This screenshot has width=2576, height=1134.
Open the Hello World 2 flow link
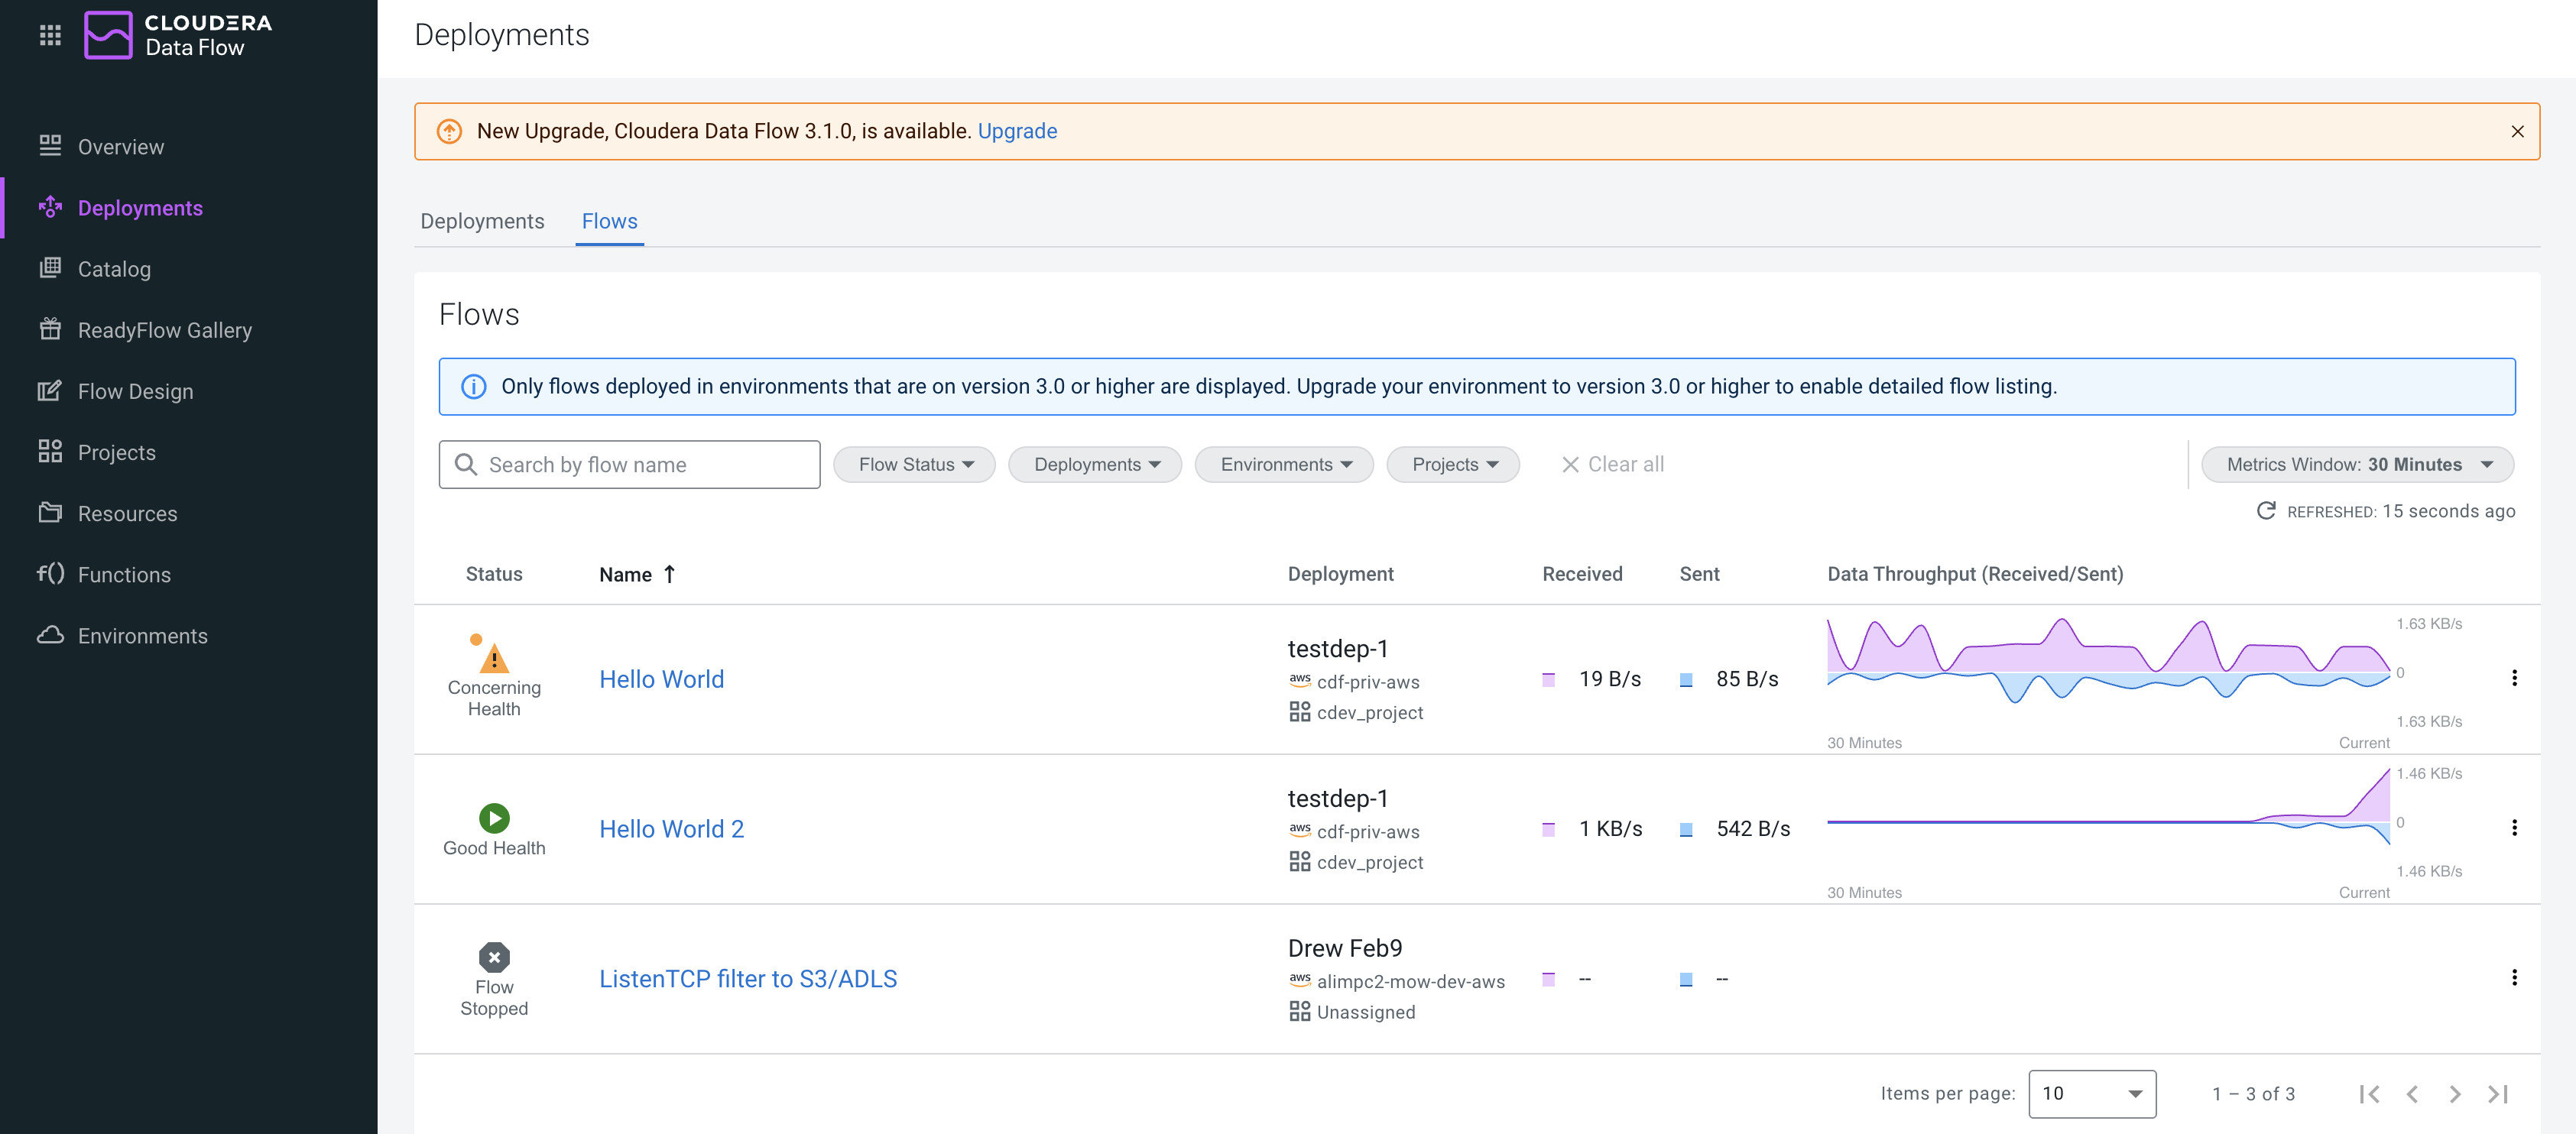point(671,828)
